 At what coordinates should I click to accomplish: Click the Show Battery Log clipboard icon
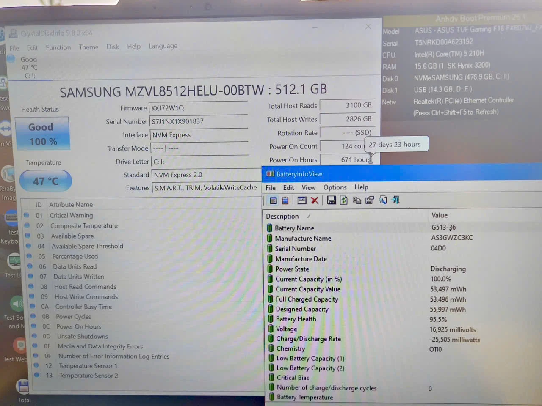tap(285, 200)
